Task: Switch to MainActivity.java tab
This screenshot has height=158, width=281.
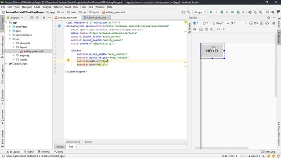Action: pyautogui.click(x=97, y=18)
